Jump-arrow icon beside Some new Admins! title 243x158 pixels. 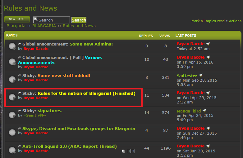pos(20,44)
